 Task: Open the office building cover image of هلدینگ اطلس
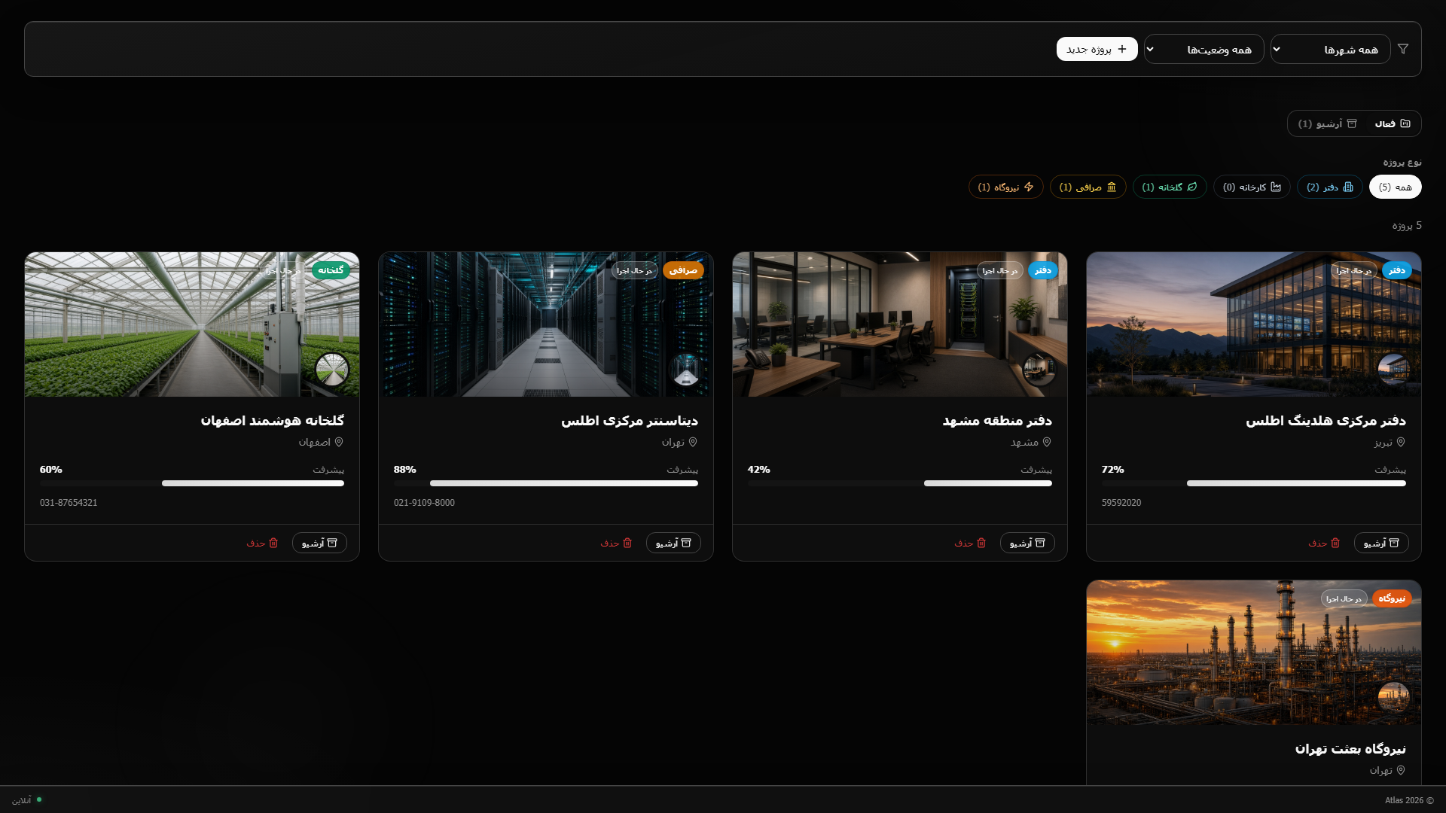point(1254,324)
